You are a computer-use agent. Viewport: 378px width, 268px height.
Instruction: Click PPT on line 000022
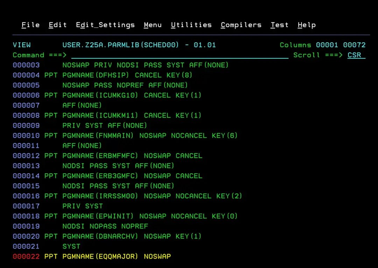coord(51,257)
